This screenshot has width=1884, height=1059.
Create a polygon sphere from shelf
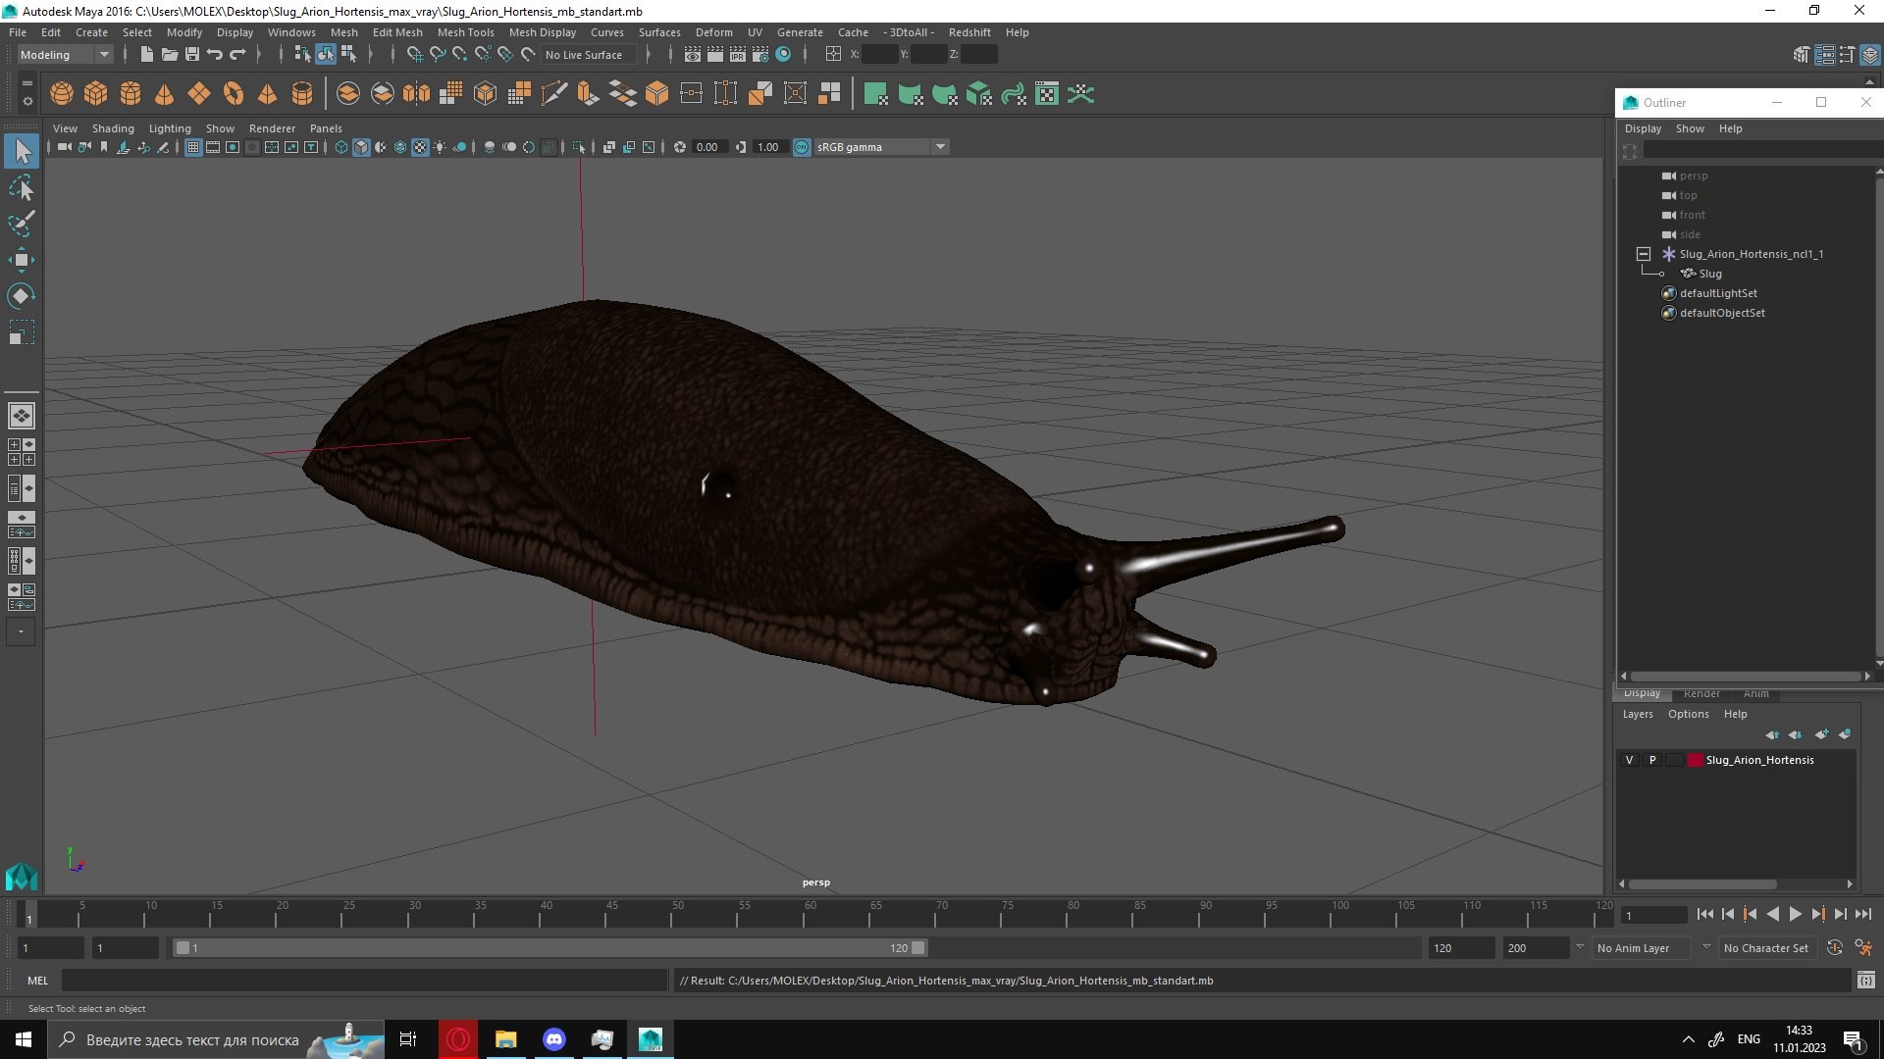[x=62, y=94]
